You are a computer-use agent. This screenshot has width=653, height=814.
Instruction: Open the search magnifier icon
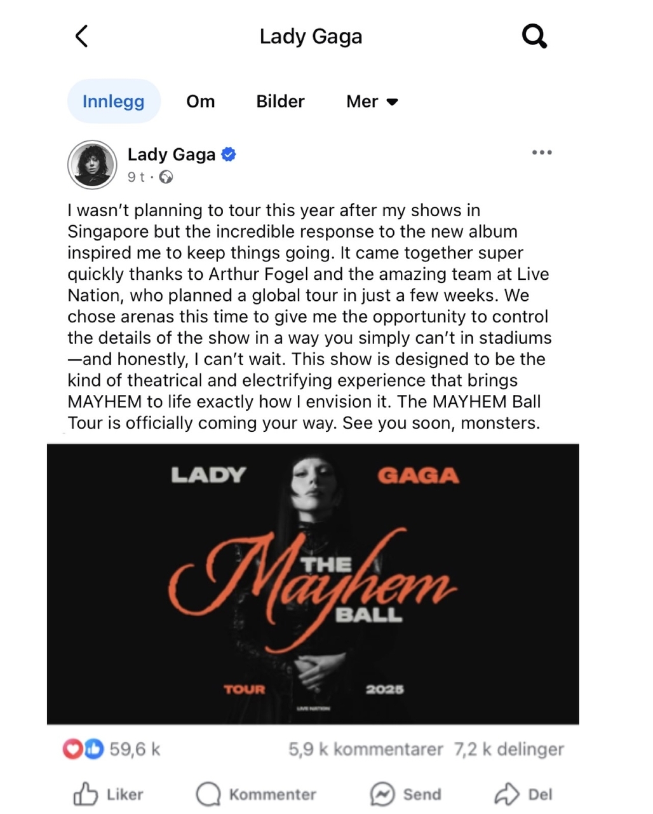[x=534, y=36]
